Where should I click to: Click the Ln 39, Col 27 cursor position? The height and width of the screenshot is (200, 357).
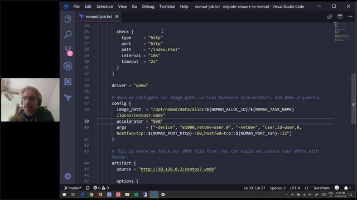pos(254,188)
